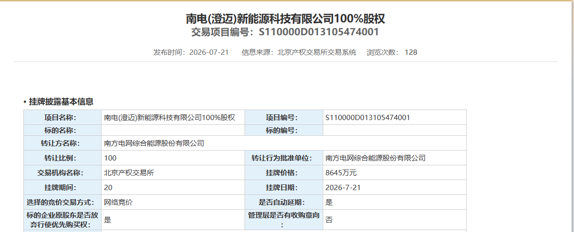This screenshot has height=232, width=574.
Task: Click the 标的编号 label cell
Action: click(x=284, y=131)
